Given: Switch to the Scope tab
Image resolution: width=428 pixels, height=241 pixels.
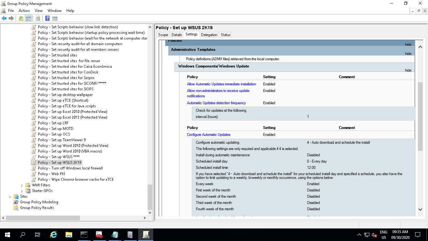Looking at the screenshot, I should (163, 35).
